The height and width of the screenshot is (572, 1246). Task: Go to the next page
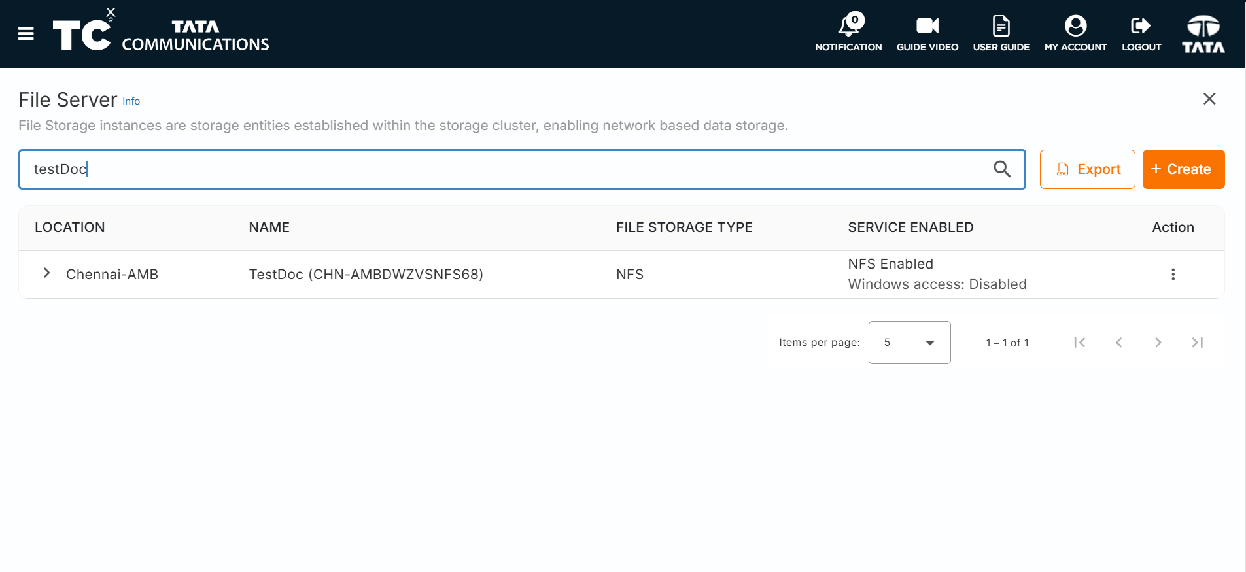pos(1158,343)
